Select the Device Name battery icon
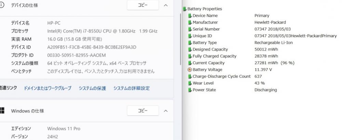Screen dimensions: 342x140 (x=190, y=16)
